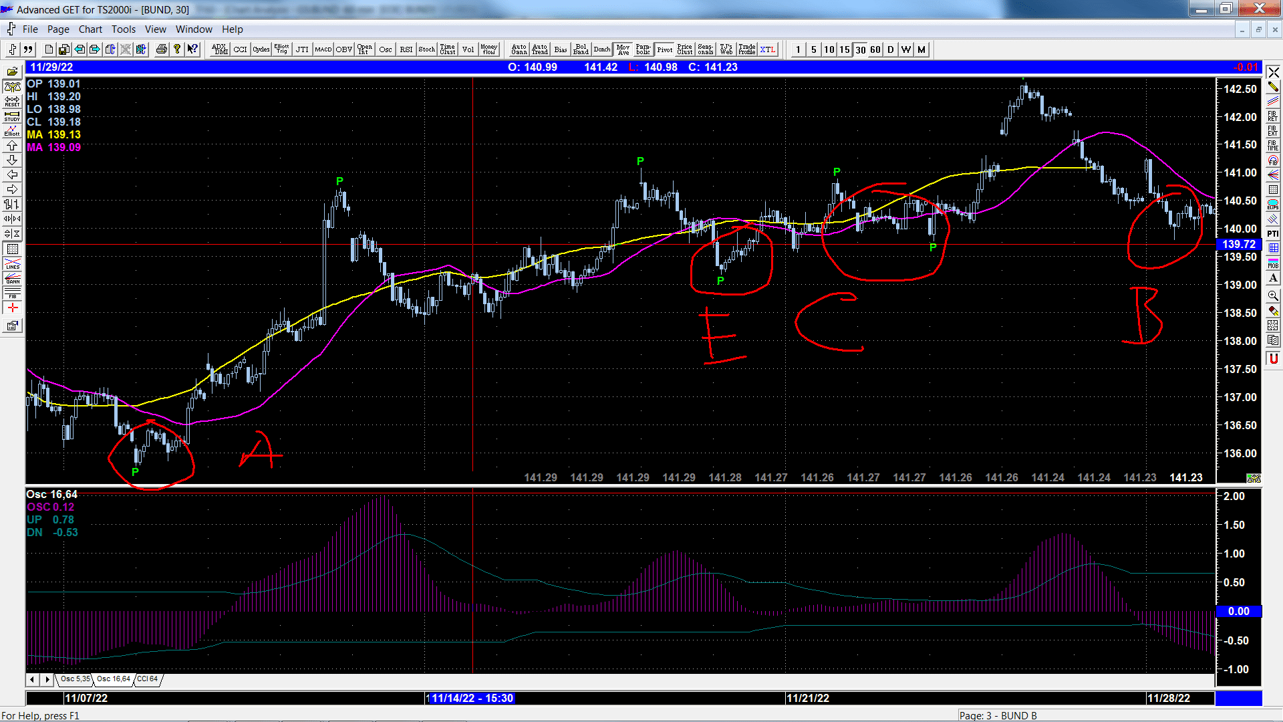
Task: Click the PTI tool button
Action: tap(1273, 233)
